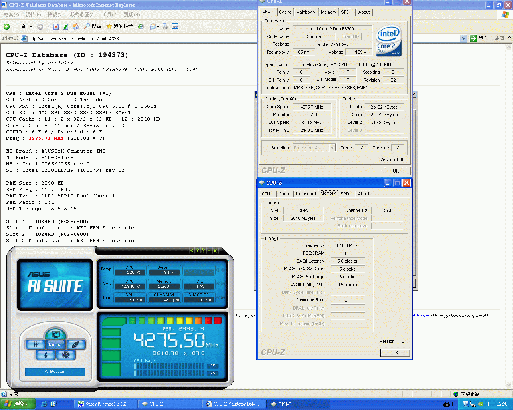Click the Super PI / mod1.5 XS taskbar button

coord(106,404)
